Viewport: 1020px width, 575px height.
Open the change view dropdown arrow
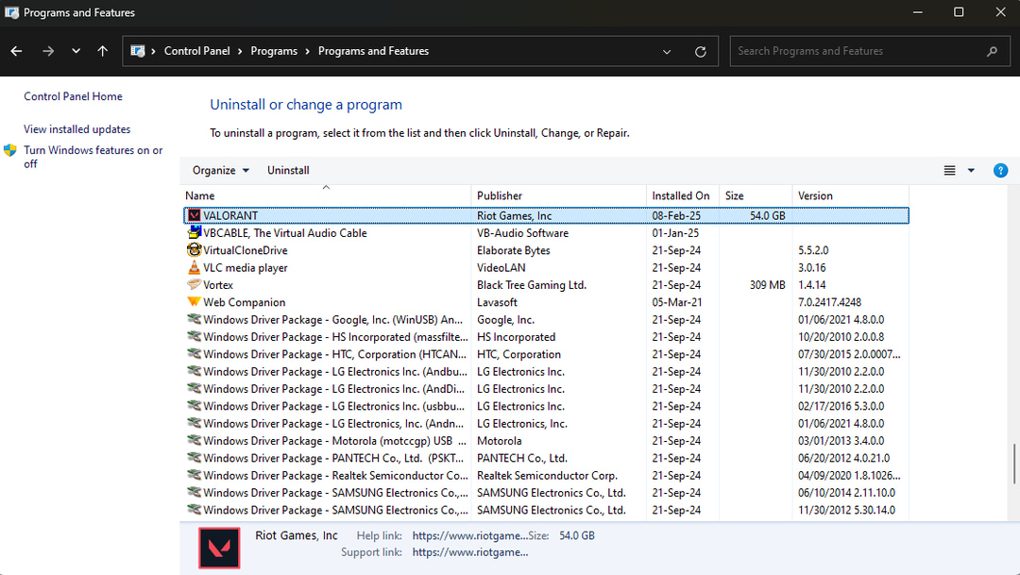click(970, 170)
